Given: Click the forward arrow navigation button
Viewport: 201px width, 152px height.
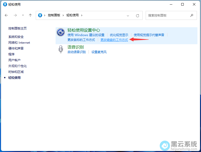Looking at the screenshot, I should click(15, 15).
